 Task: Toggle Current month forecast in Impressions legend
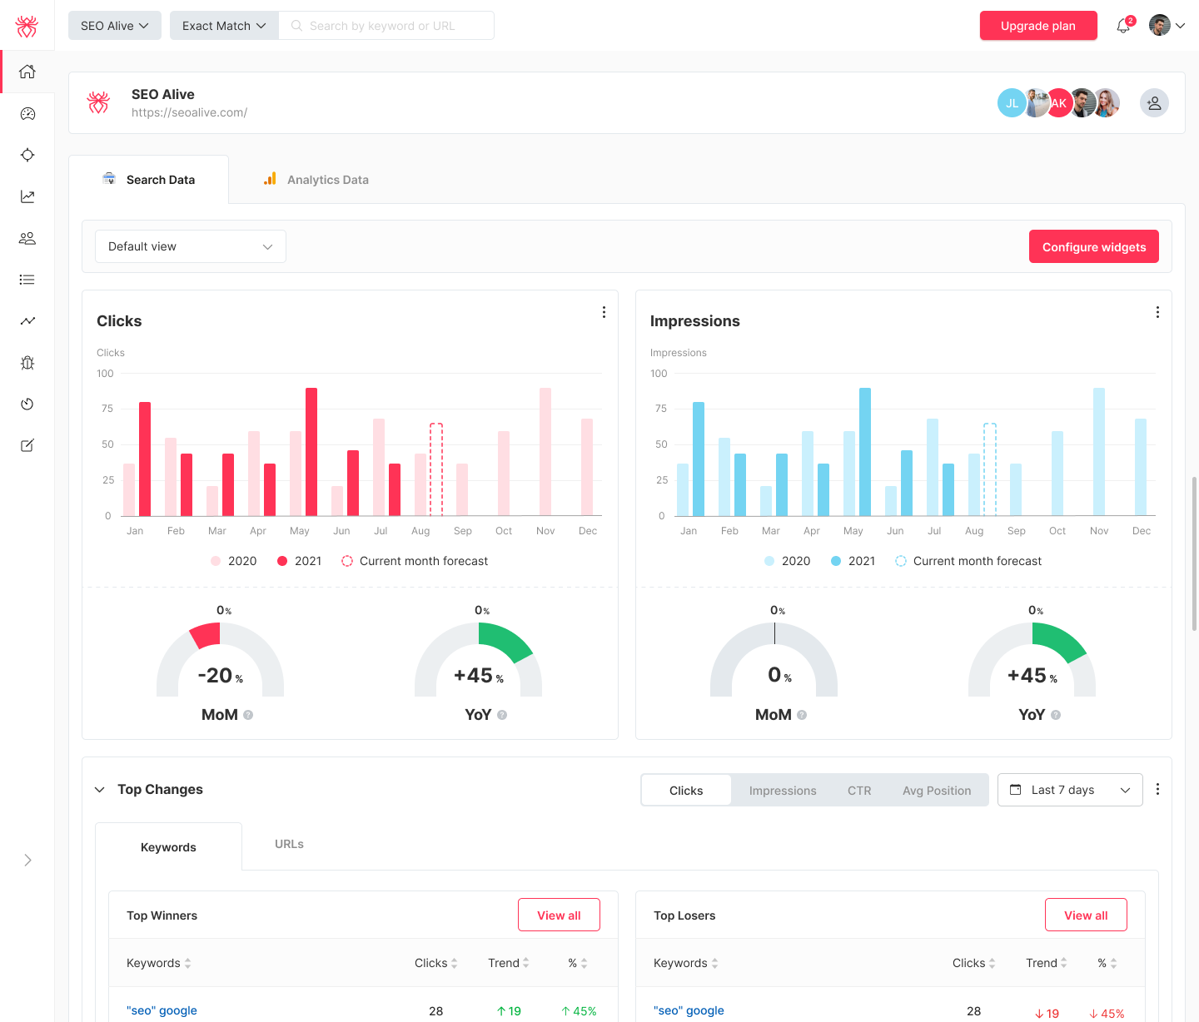tap(968, 561)
